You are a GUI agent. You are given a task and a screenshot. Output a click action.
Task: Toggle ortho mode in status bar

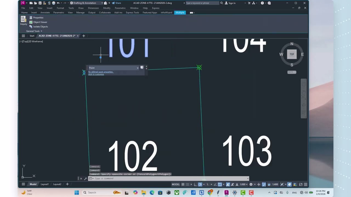(196, 184)
